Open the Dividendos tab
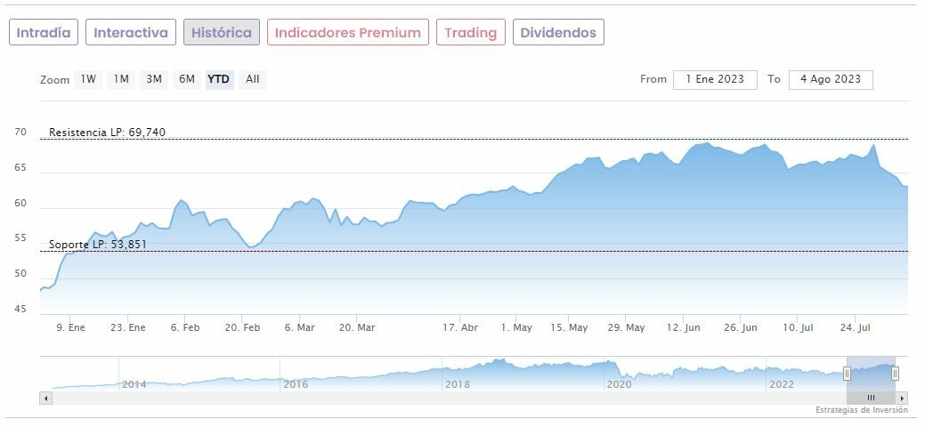Image resolution: width=925 pixels, height=427 pixels. (558, 33)
